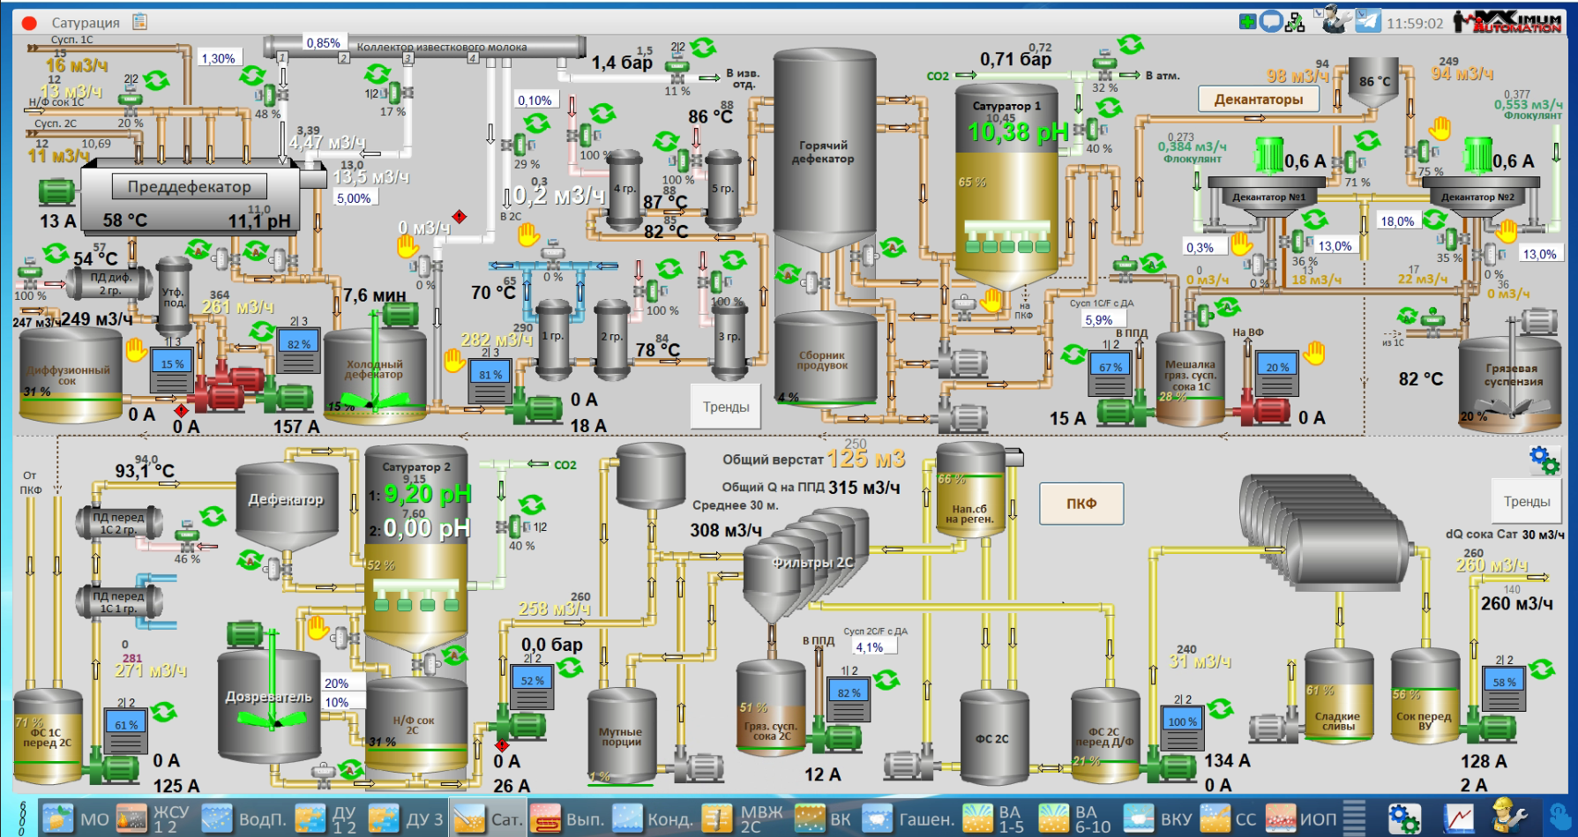Open the blue chat bubble messages icon

(x=1271, y=21)
